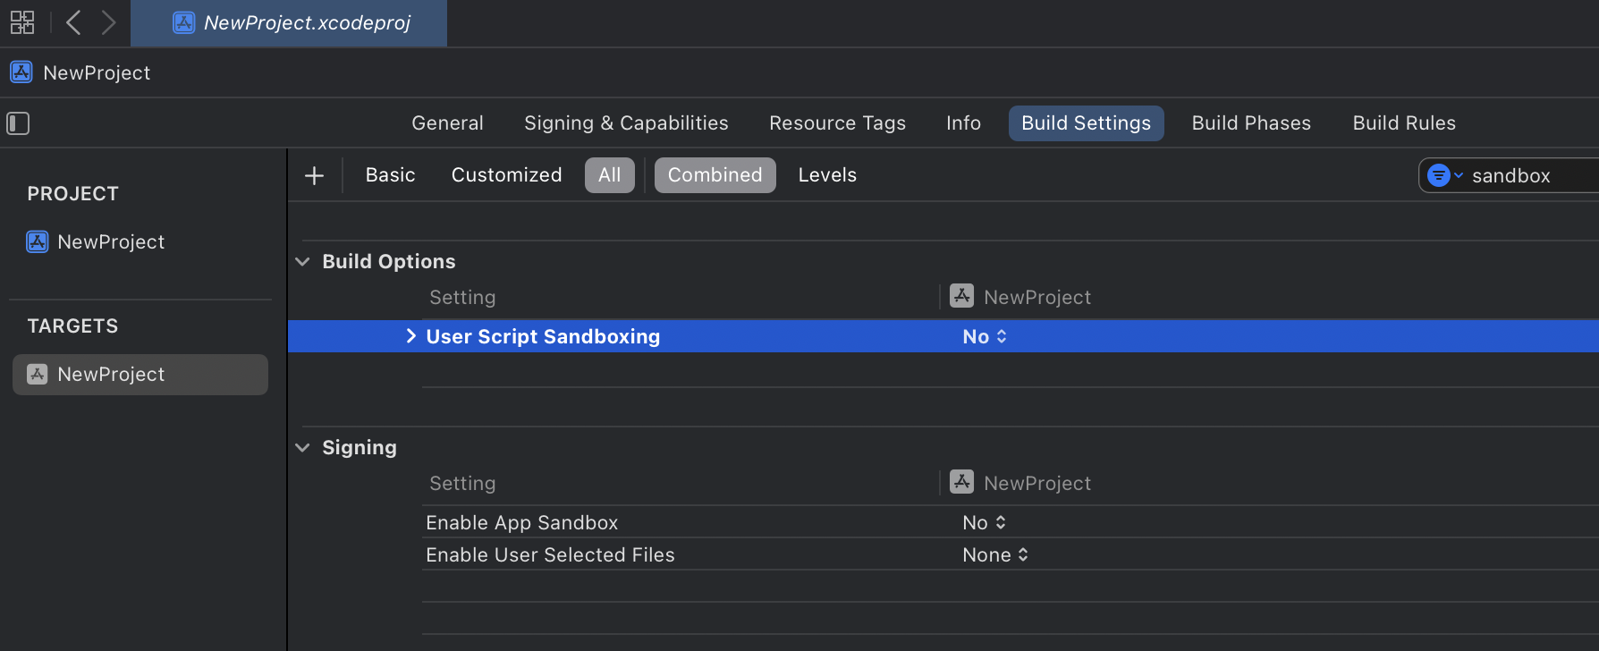The image size is (1599, 651).
Task: Switch to the Combined view
Action: point(715,175)
